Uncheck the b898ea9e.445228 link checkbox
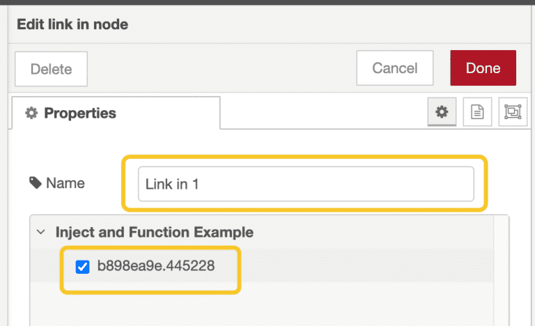Screen dimensions: 535x326 (x=83, y=267)
